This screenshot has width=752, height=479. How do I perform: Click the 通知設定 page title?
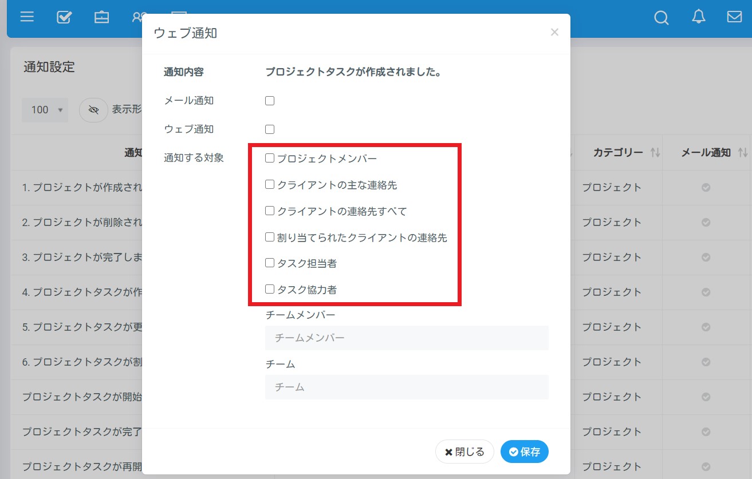point(49,67)
